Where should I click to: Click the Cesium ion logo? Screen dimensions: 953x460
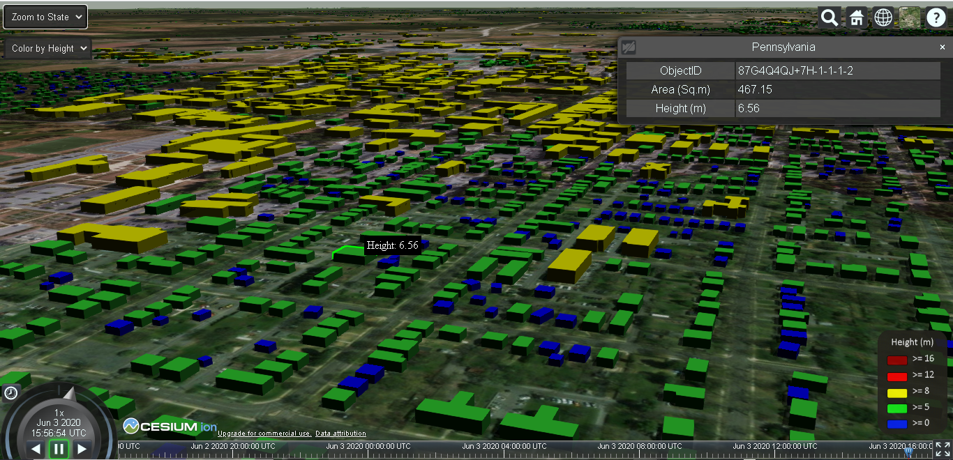tap(170, 426)
